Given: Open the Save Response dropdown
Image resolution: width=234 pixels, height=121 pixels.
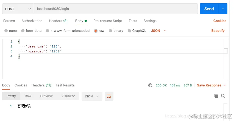Looking at the screenshot, I should tap(211, 85).
